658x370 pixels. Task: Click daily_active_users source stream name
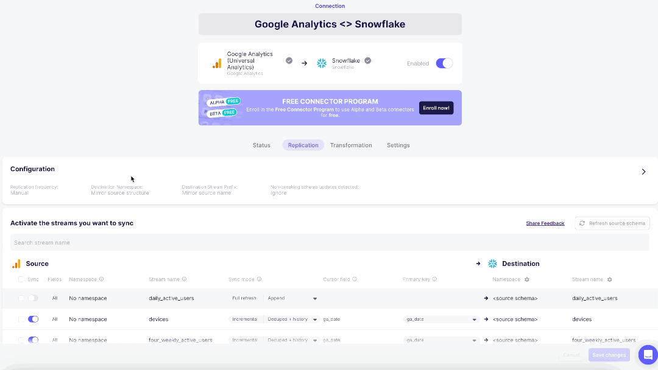coord(171,298)
